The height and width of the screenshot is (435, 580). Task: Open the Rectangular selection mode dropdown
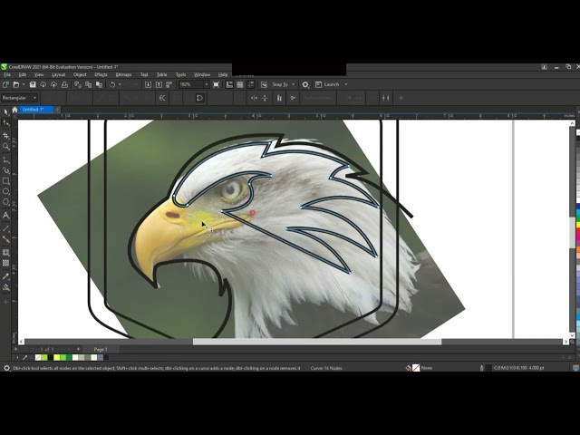[x=20, y=98]
